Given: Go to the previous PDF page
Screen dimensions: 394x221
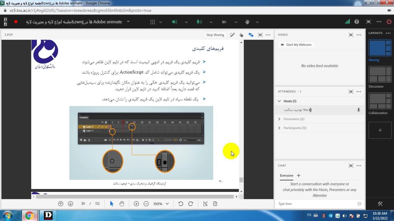Looking at the screenshot, I should 61,204.
